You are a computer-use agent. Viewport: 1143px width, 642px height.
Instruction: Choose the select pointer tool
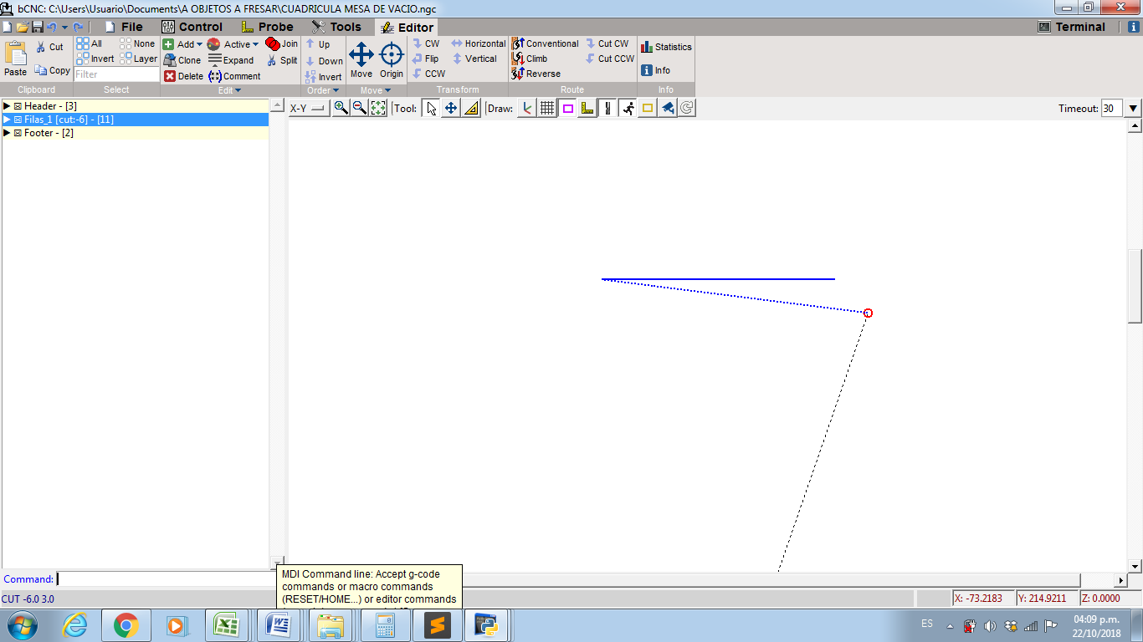click(x=431, y=108)
